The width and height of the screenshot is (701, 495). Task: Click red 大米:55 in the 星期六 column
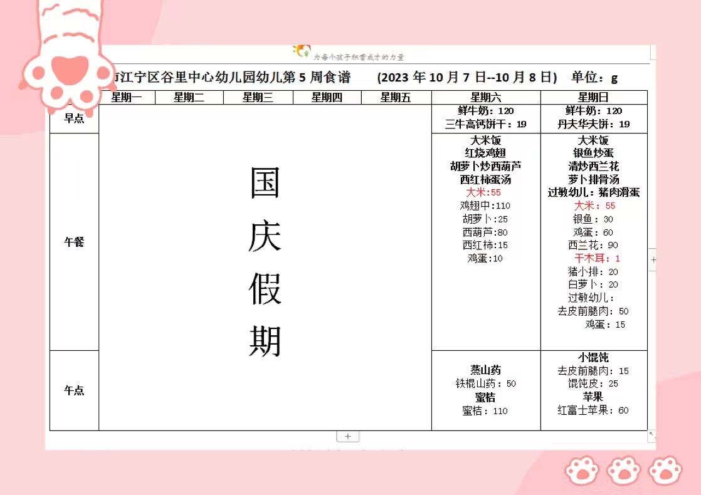click(x=483, y=192)
